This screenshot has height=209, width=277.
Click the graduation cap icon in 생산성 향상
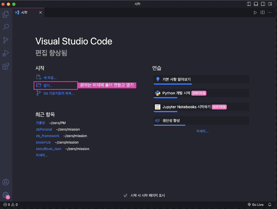(157, 121)
